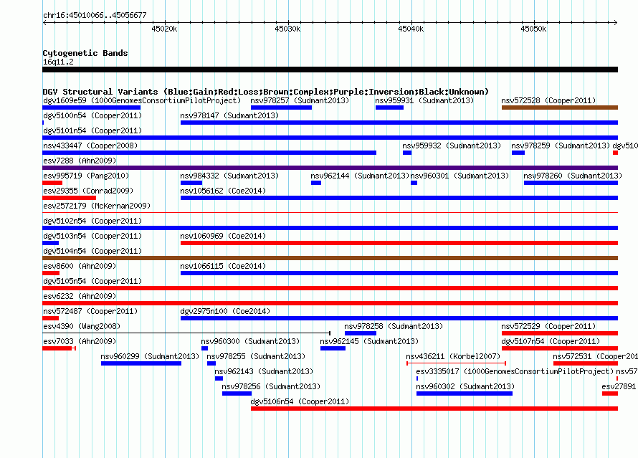The image size is (638, 458).
Task: Open the nsv978260 (Sudmant2013) label
Action: tap(573, 176)
